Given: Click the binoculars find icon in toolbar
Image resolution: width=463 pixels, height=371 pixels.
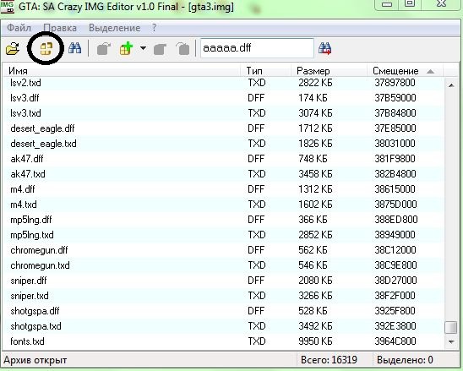Looking at the screenshot, I should (x=74, y=48).
